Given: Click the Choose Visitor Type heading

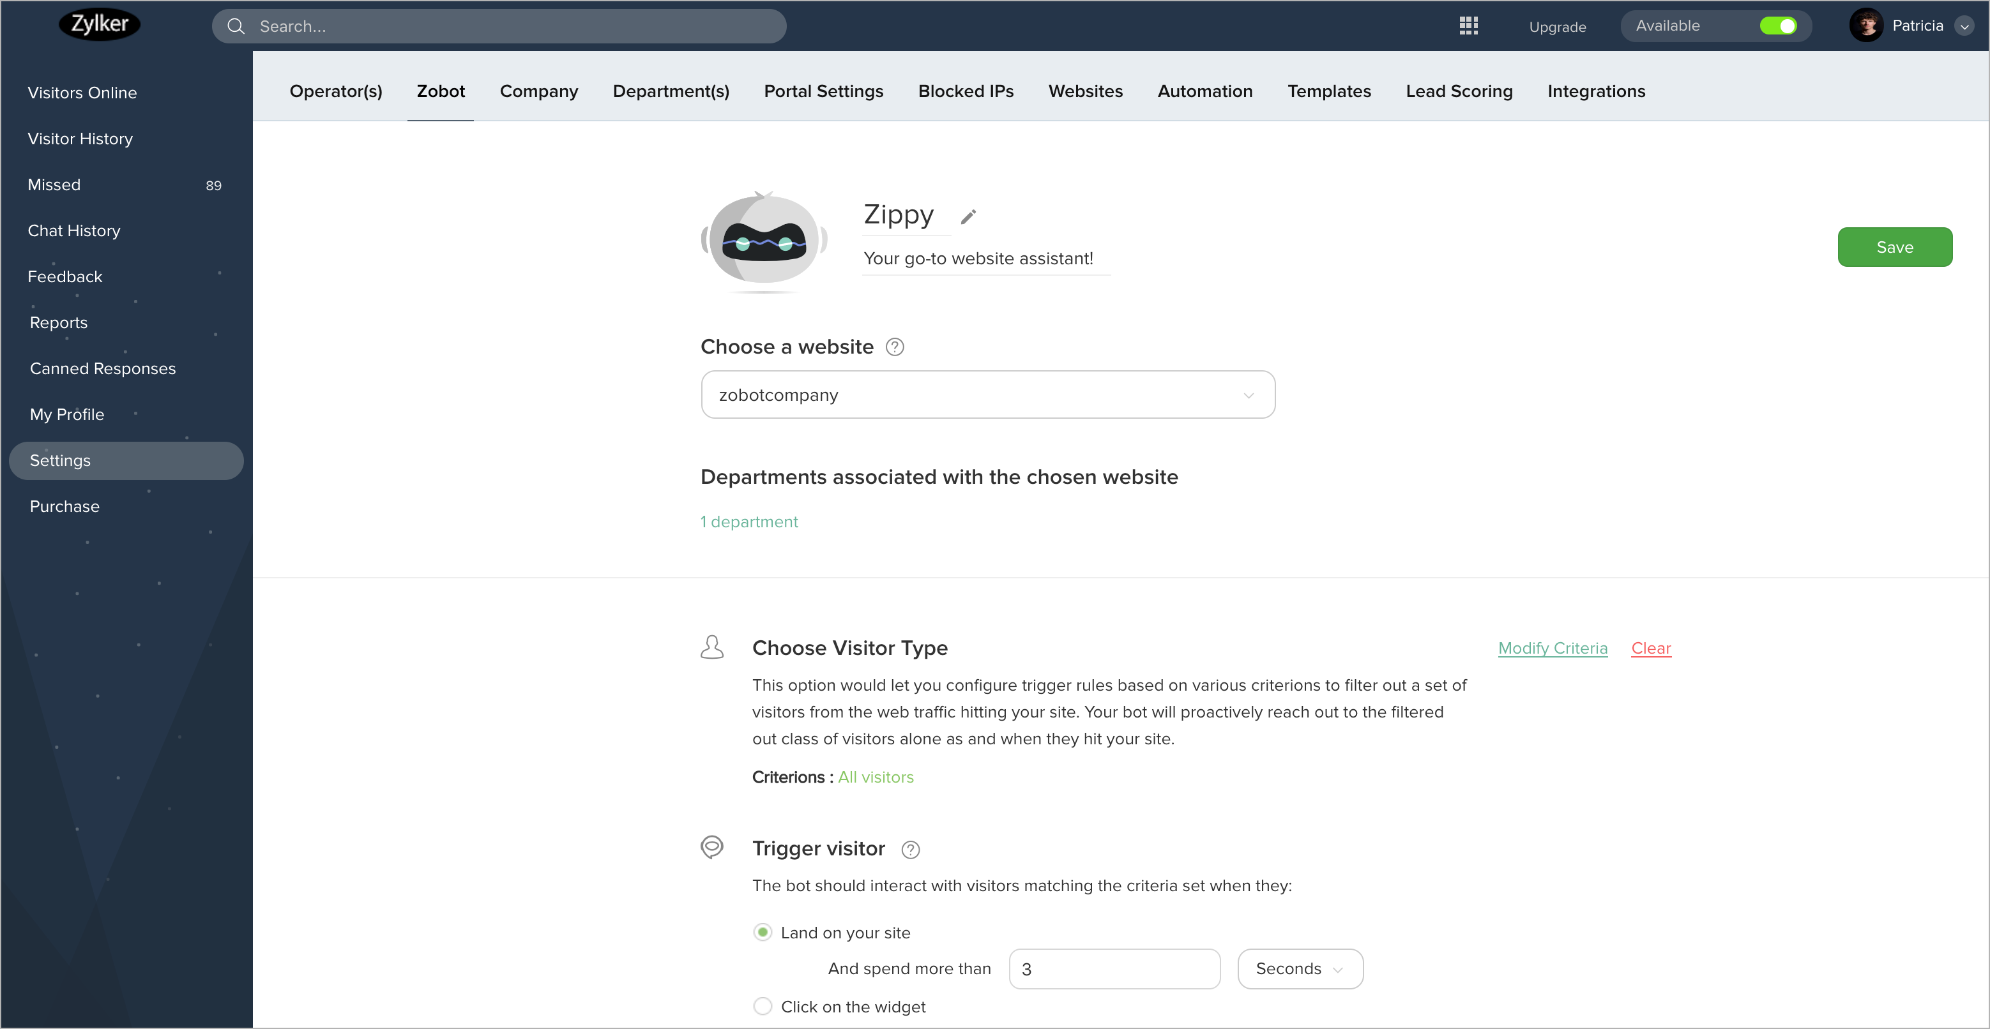Looking at the screenshot, I should point(849,648).
